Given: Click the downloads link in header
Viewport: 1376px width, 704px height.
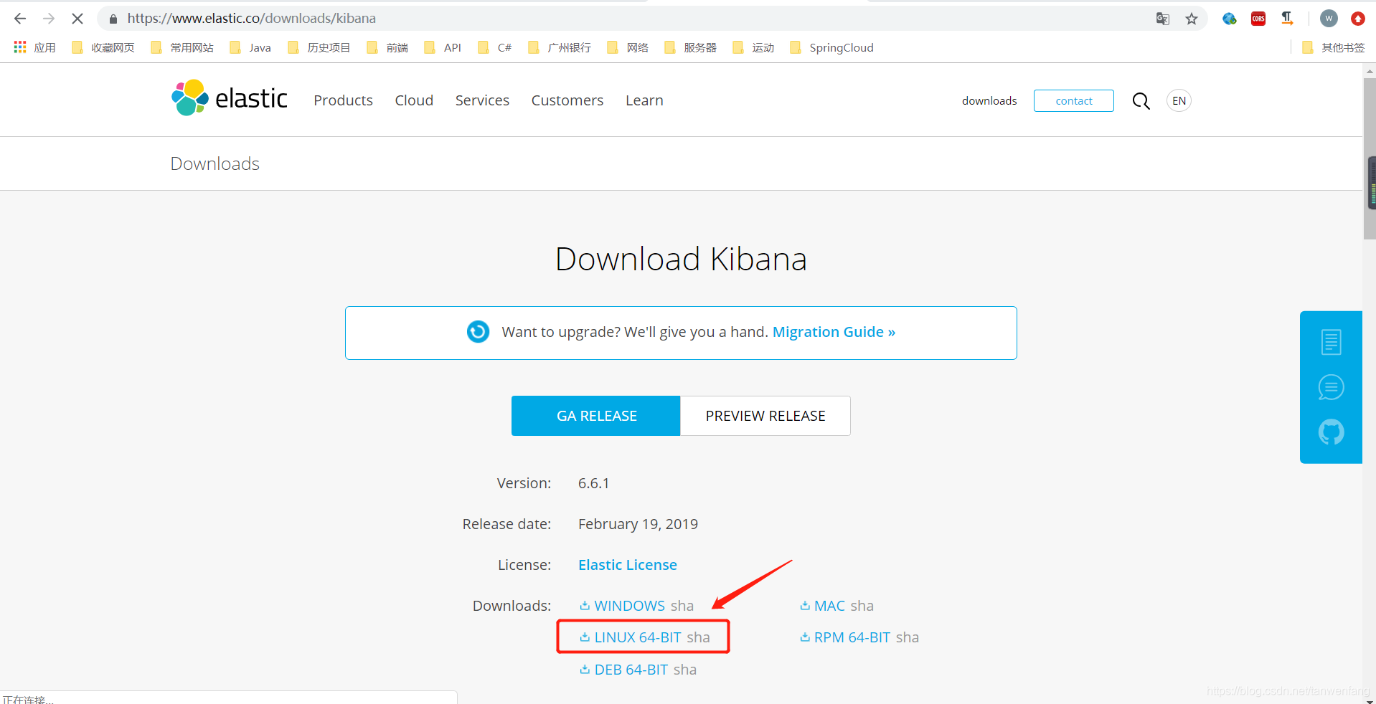Looking at the screenshot, I should pos(989,101).
